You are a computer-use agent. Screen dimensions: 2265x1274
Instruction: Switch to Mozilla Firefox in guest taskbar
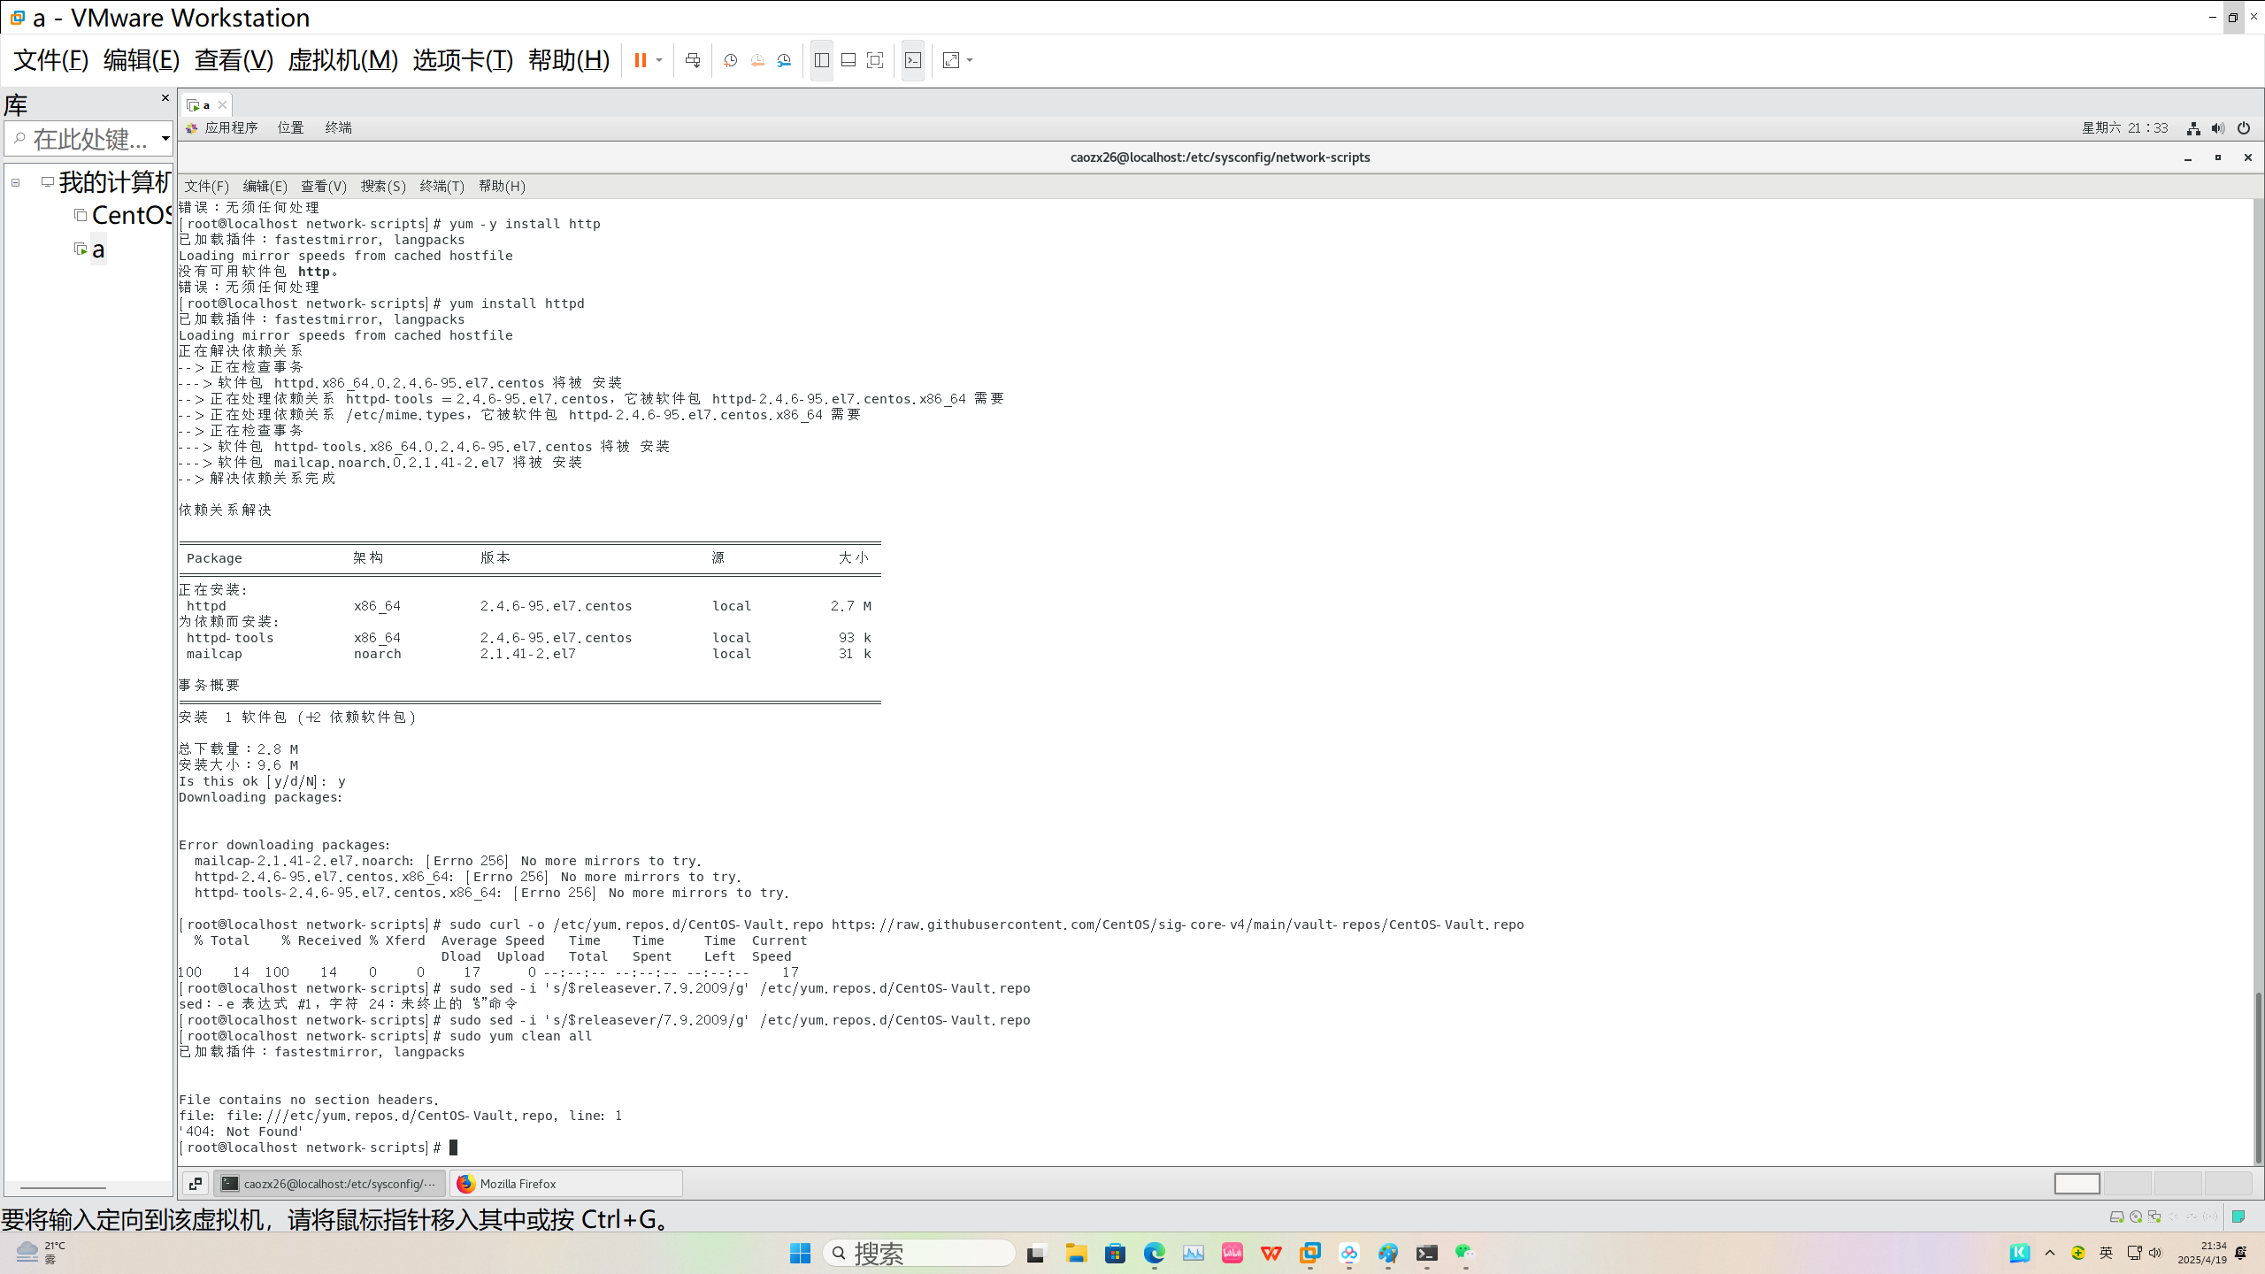click(x=566, y=1184)
